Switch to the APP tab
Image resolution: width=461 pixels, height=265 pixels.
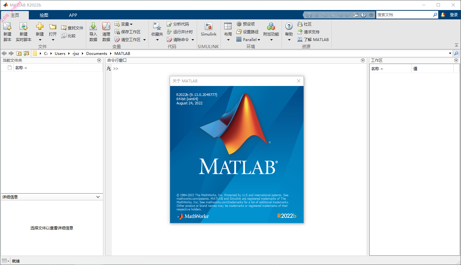click(x=73, y=15)
